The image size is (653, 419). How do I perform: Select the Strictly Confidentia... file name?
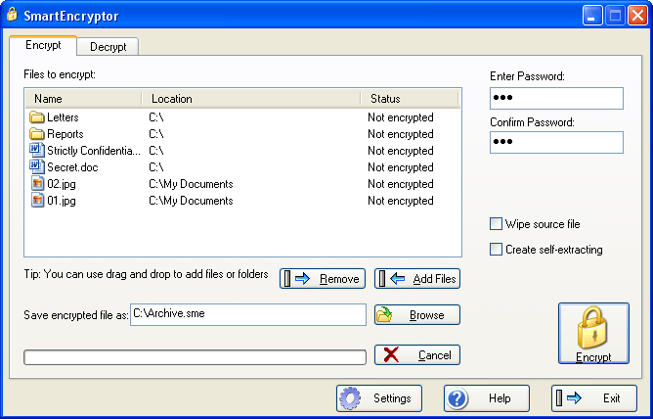pyautogui.click(x=94, y=151)
